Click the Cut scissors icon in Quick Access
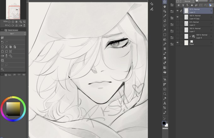 point(6,47)
